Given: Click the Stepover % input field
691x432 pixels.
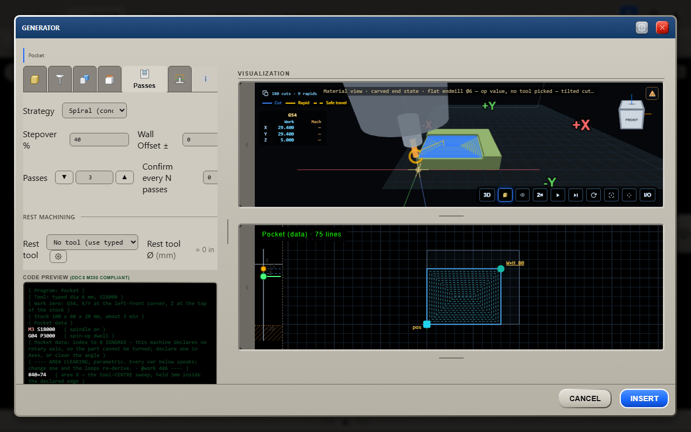Looking at the screenshot, I should [99, 139].
